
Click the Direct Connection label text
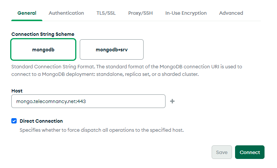click(41, 121)
